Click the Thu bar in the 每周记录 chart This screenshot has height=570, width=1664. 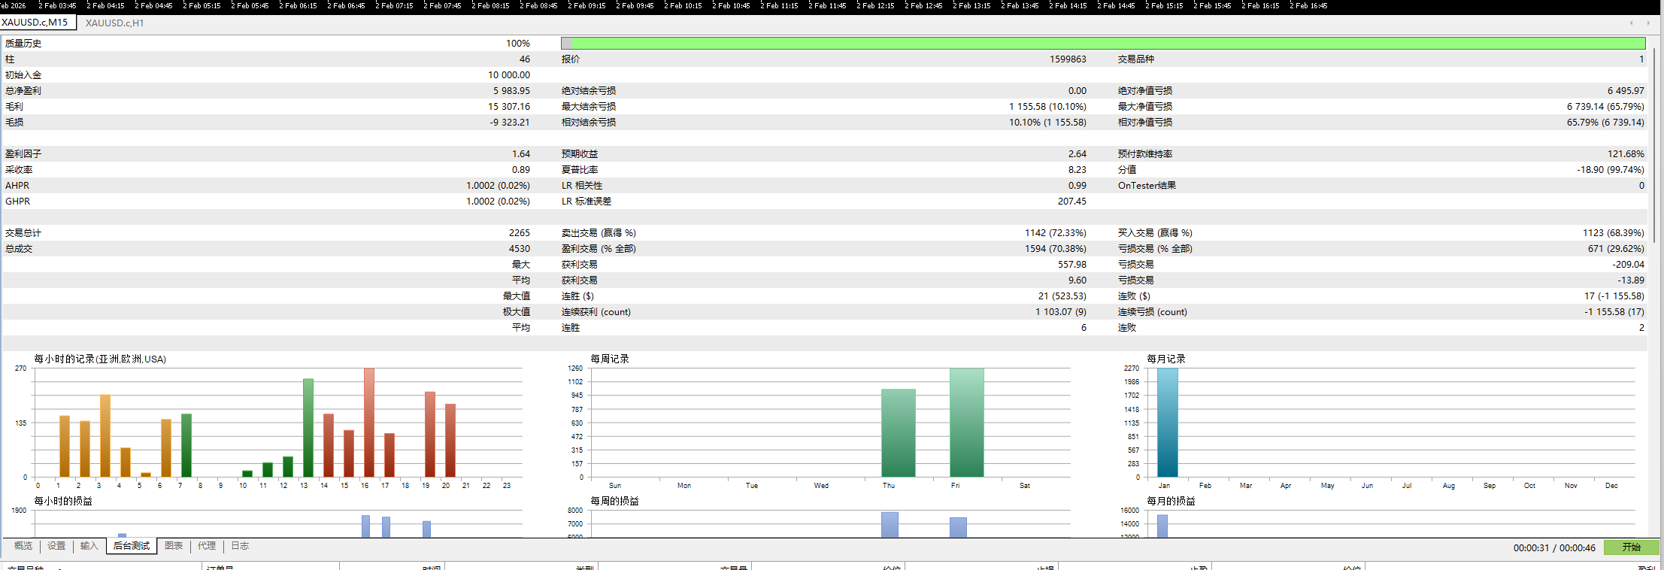pos(898,433)
